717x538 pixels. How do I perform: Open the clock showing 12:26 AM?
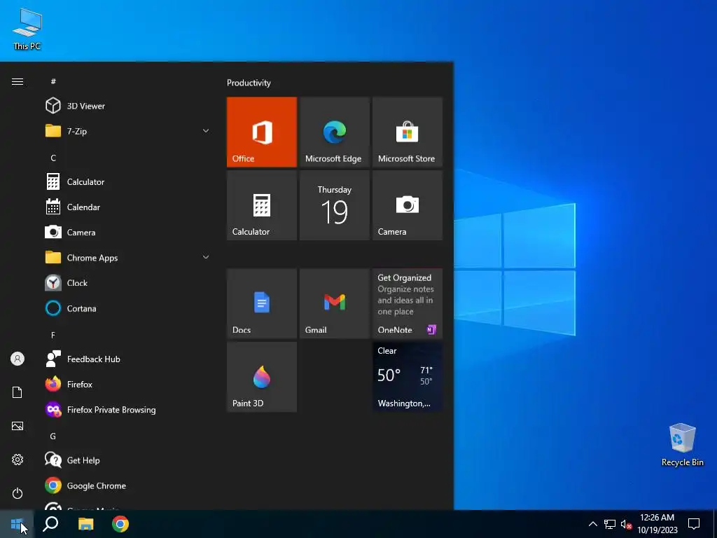(x=657, y=524)
